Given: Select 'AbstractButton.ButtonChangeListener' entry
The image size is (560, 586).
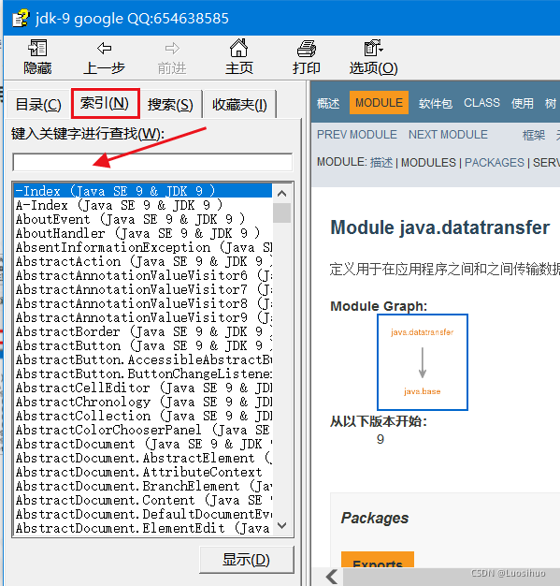Looking at the screenshot, I should (143, 374).
